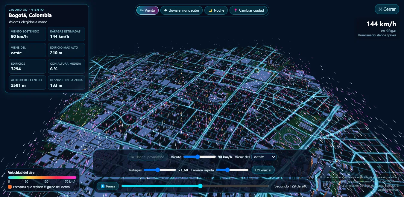Click the Desnivel en la zona 133 m card

(66, 83)
